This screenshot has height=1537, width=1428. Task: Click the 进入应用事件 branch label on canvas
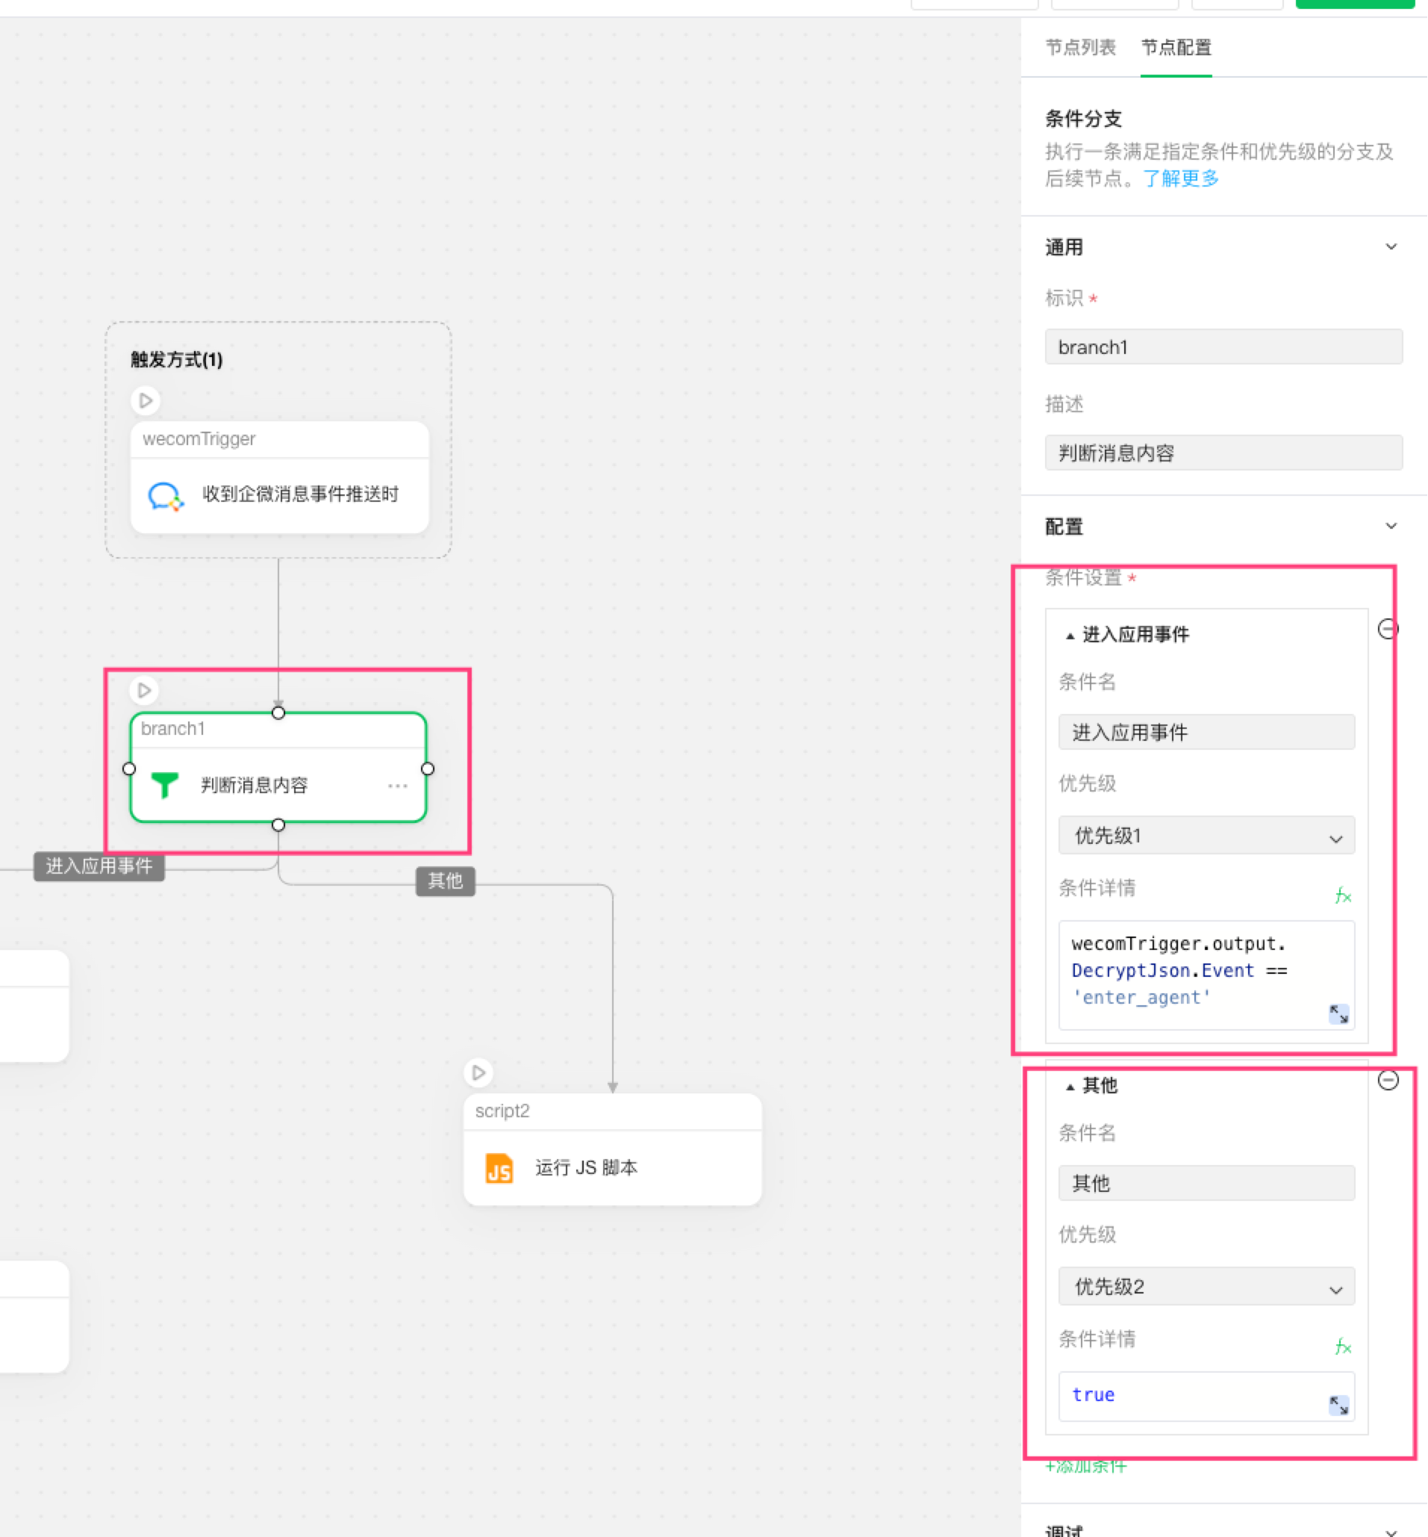tap(99, 866)
